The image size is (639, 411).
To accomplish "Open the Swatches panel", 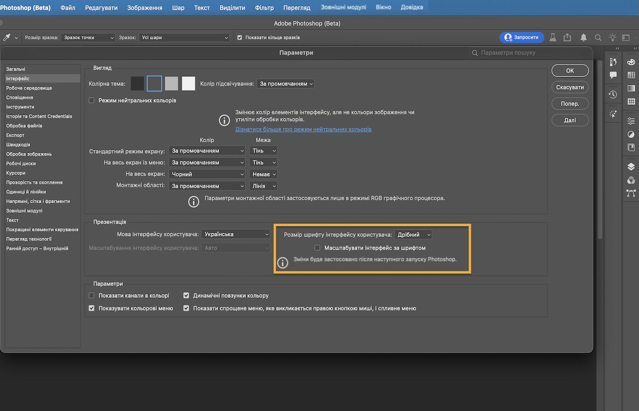I will [631, 75].
